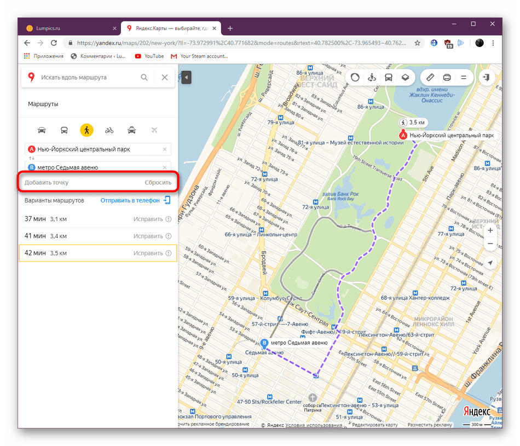Screen dimensions: 520x446
Task: Select the 42 мин 3,5 км route
Action: pyautogui.click(x=98, y=253)
